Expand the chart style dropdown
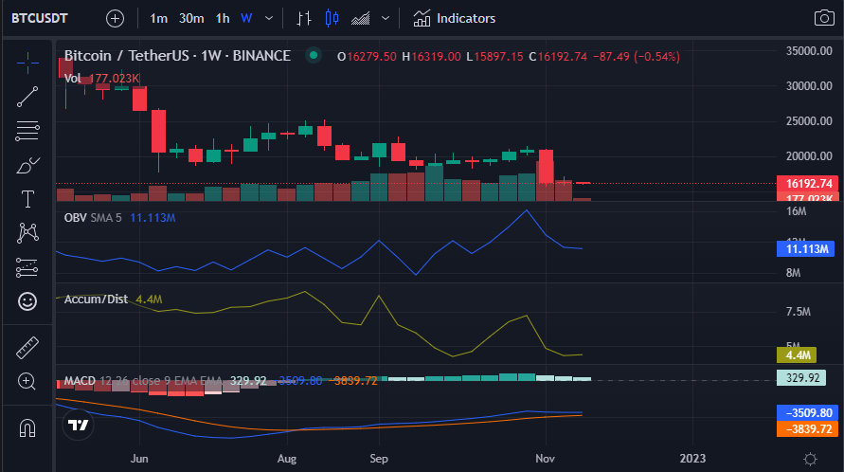 coord(386,19)
